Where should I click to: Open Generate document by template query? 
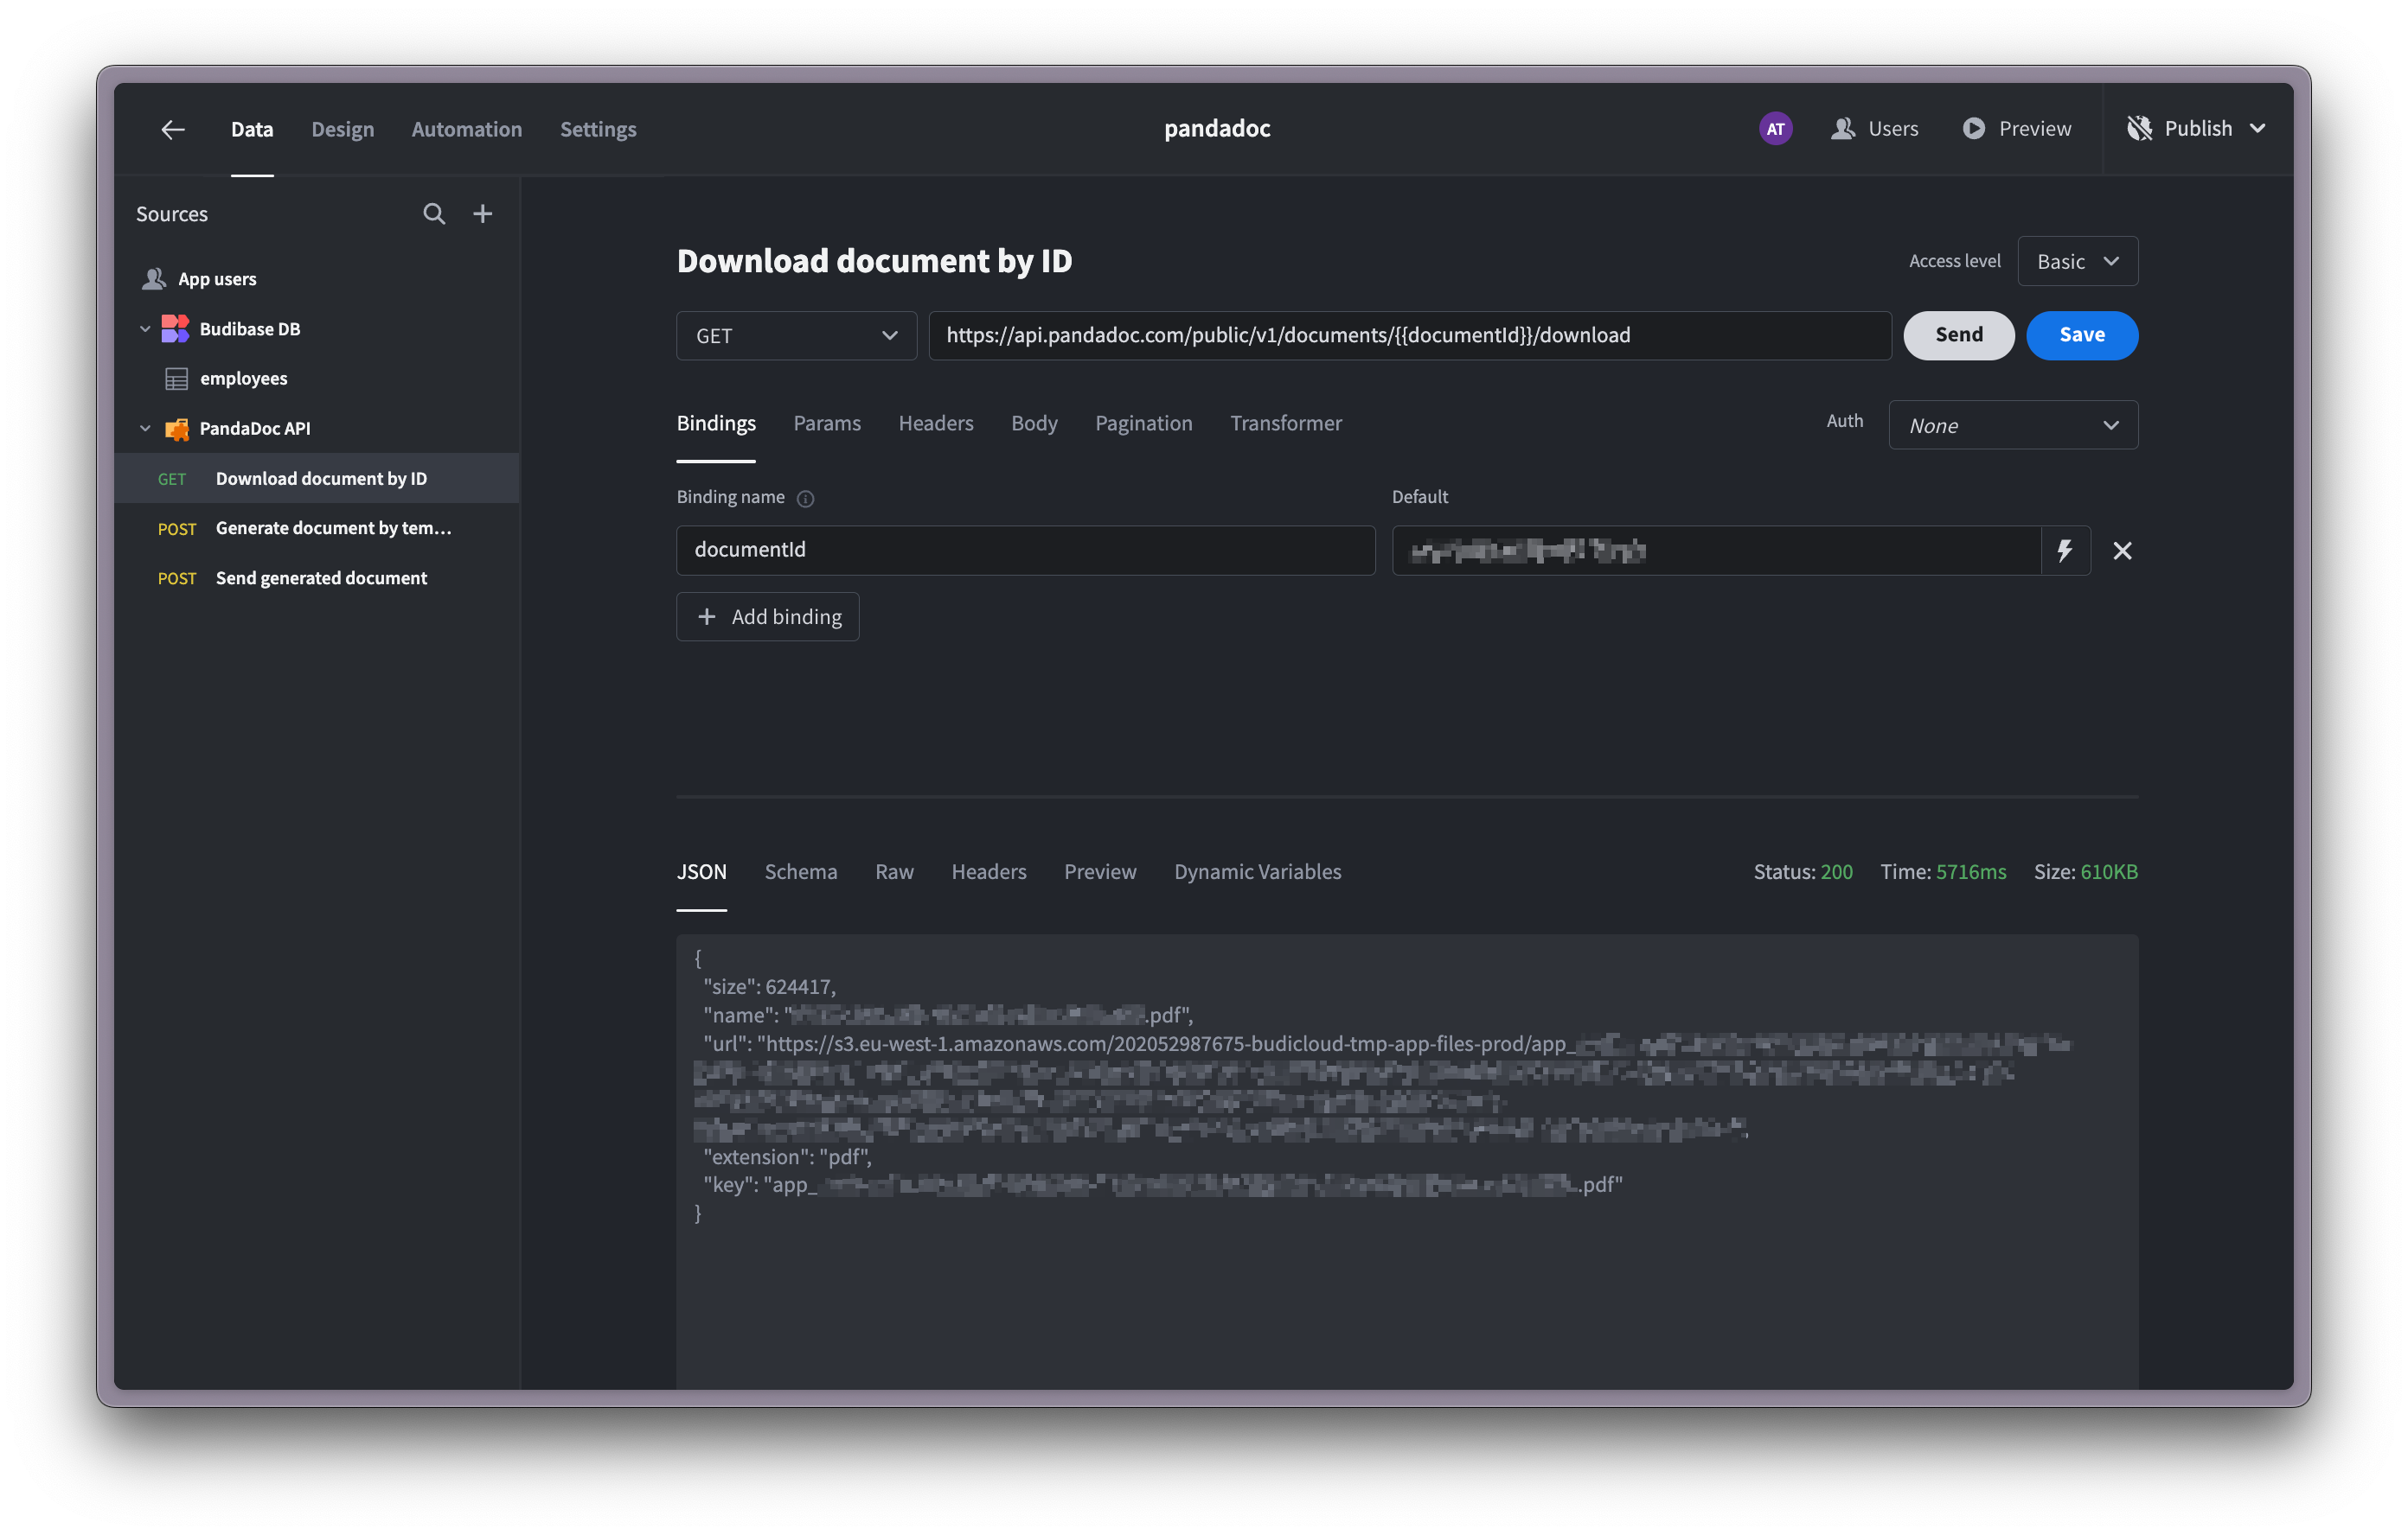(317, 529)
